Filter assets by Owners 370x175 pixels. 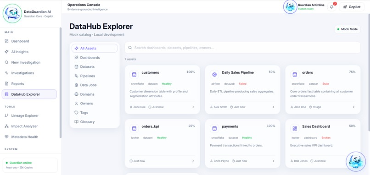pyautogui.click(x=95, y=104)
